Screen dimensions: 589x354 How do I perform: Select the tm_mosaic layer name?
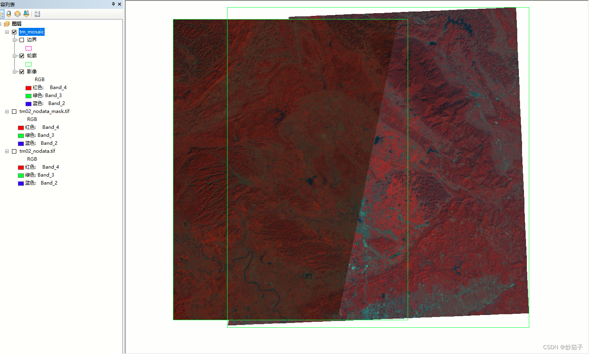[x=31, y=32]
